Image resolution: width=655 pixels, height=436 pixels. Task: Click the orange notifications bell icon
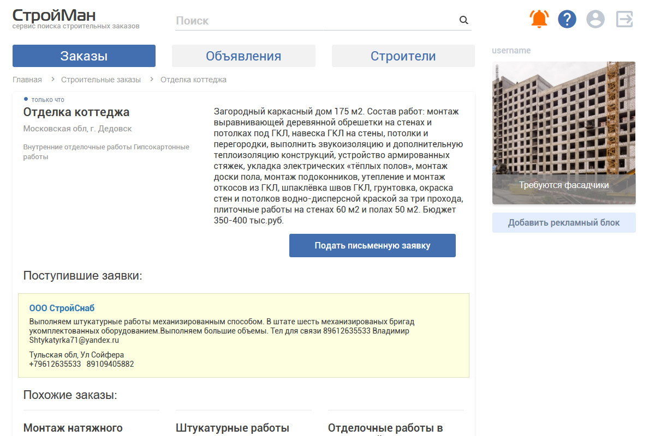(539, 20)
